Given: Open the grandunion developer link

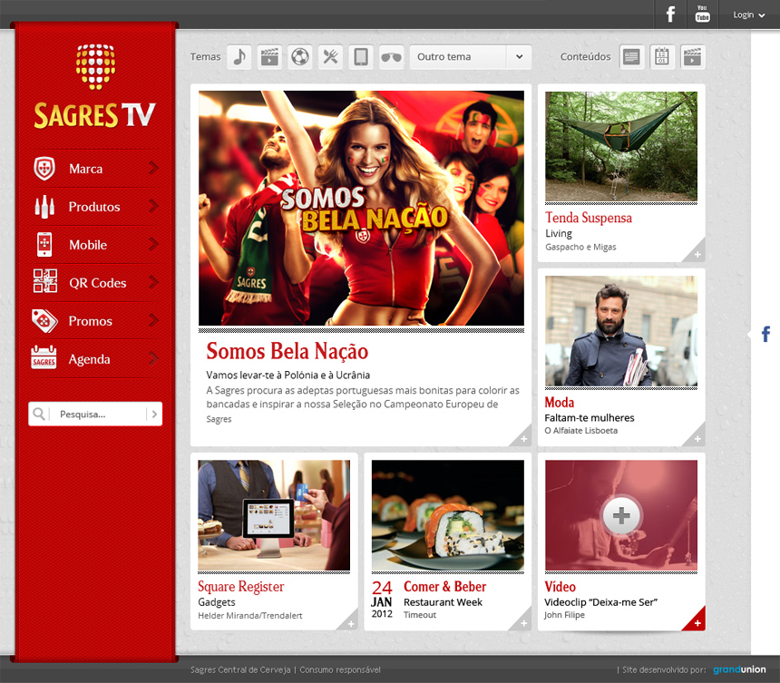Looking at the screenshot, I should (x=739, y=669).
